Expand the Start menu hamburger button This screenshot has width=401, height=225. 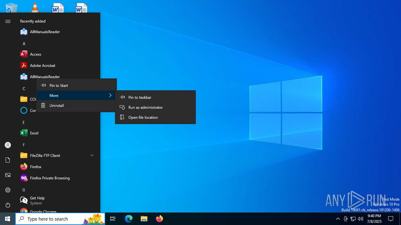tap(8, 21)
